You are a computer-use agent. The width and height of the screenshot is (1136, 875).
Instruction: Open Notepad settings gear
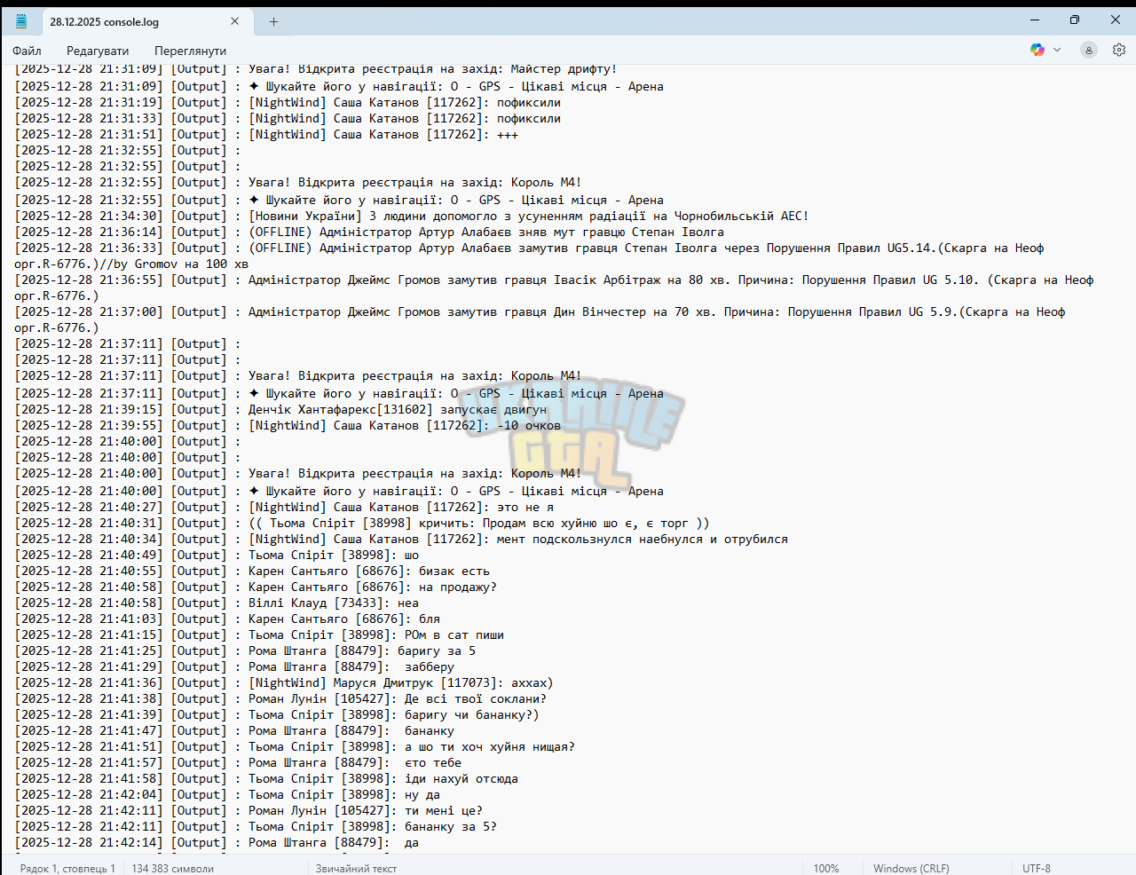point(1119,50)
